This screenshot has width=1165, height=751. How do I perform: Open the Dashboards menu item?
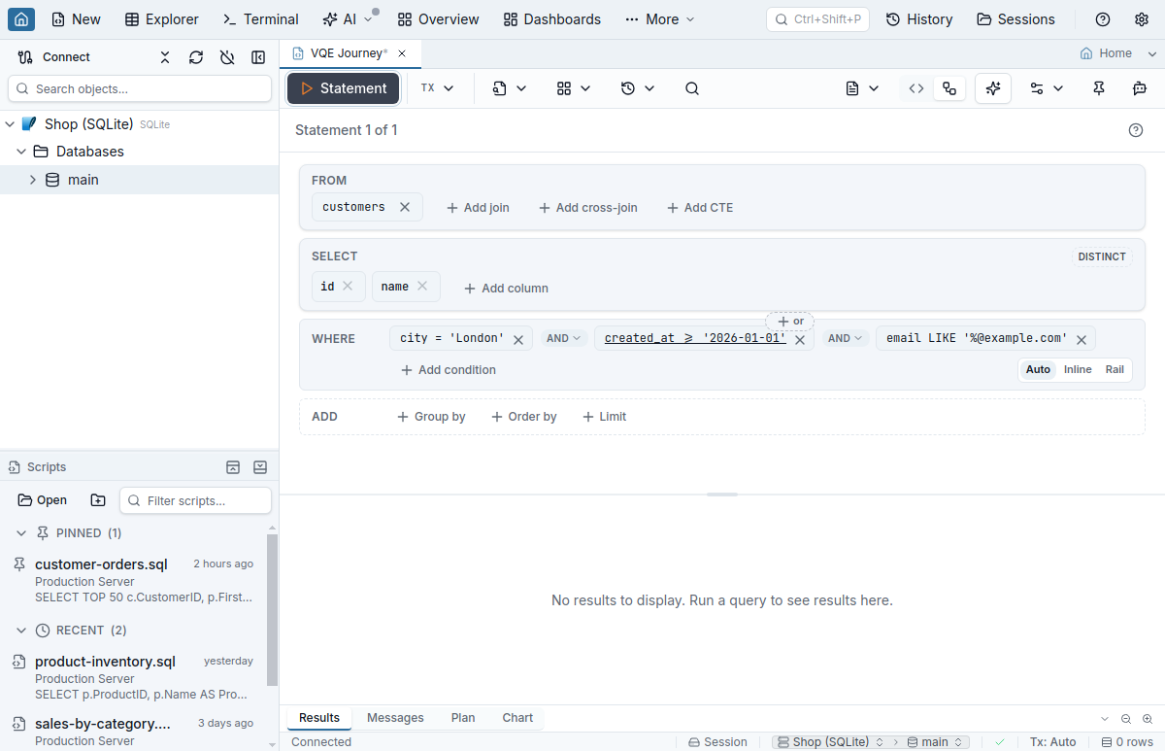[552, 19]
